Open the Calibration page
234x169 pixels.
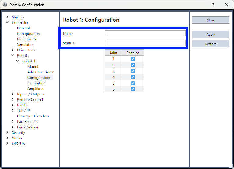[x=36, y=83]
